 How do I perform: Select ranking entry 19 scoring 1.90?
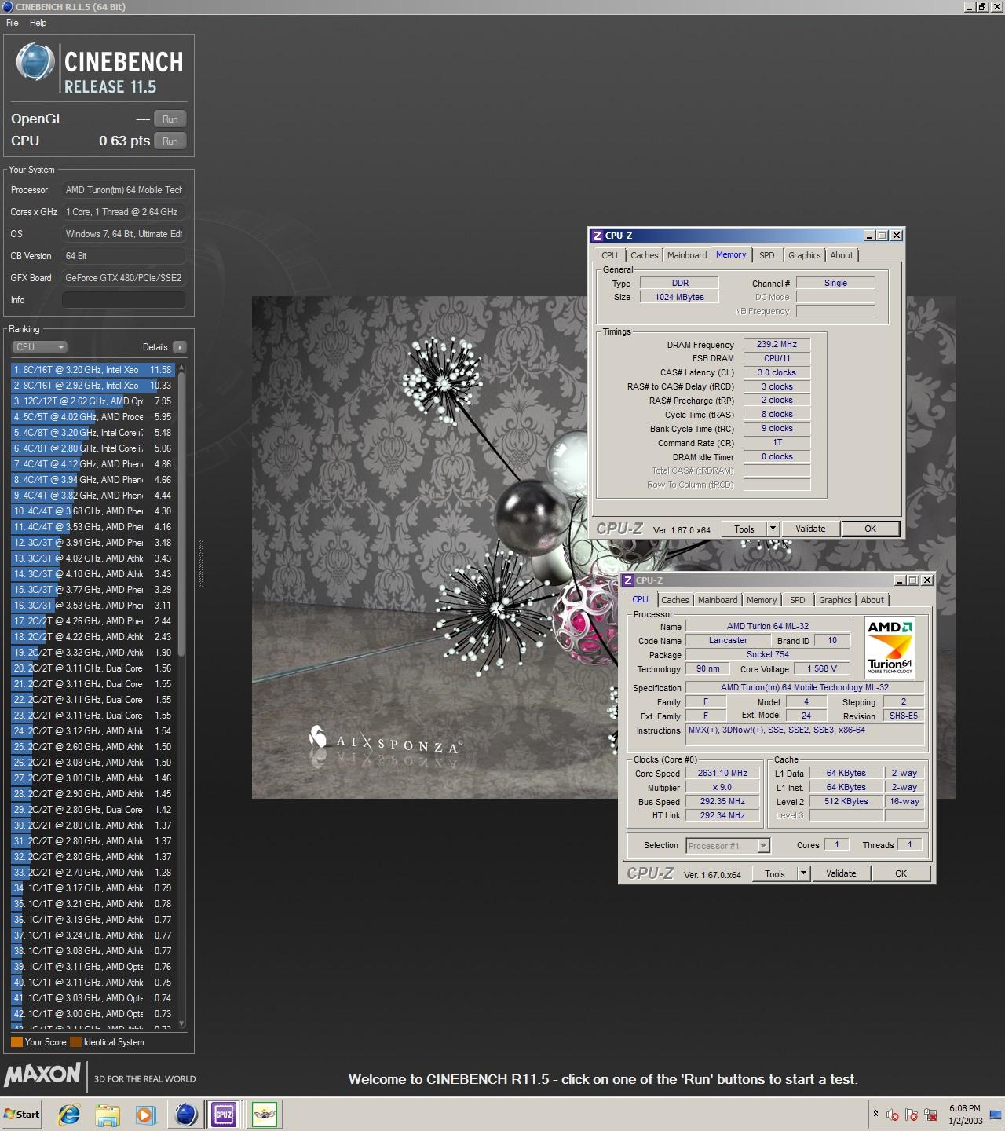(93, 653)
